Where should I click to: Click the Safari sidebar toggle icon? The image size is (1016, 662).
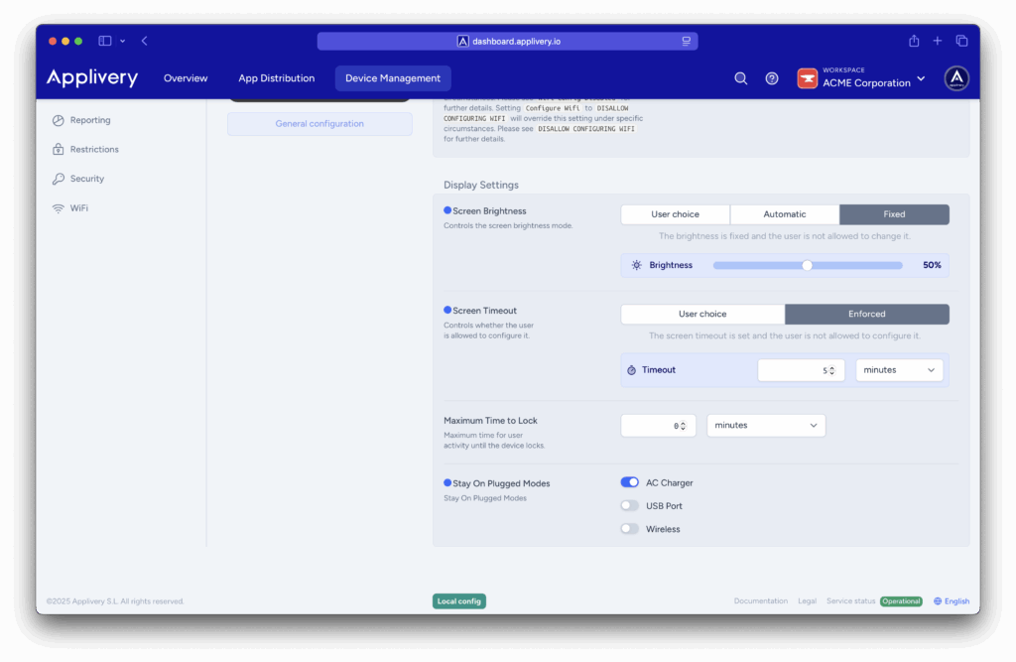(x=105, y=41)
